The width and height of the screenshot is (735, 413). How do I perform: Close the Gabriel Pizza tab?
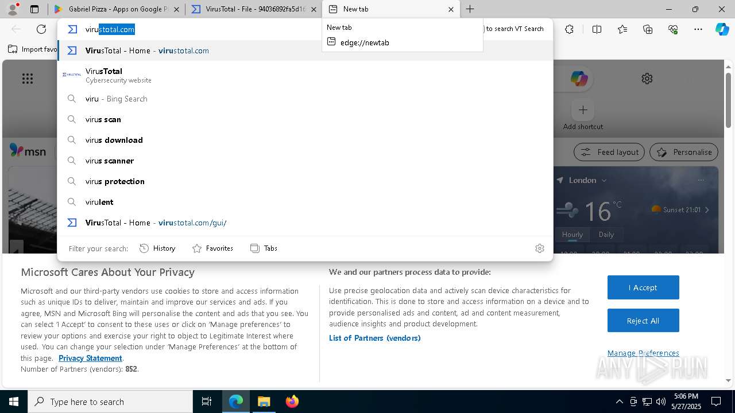[x=176, y=9]
